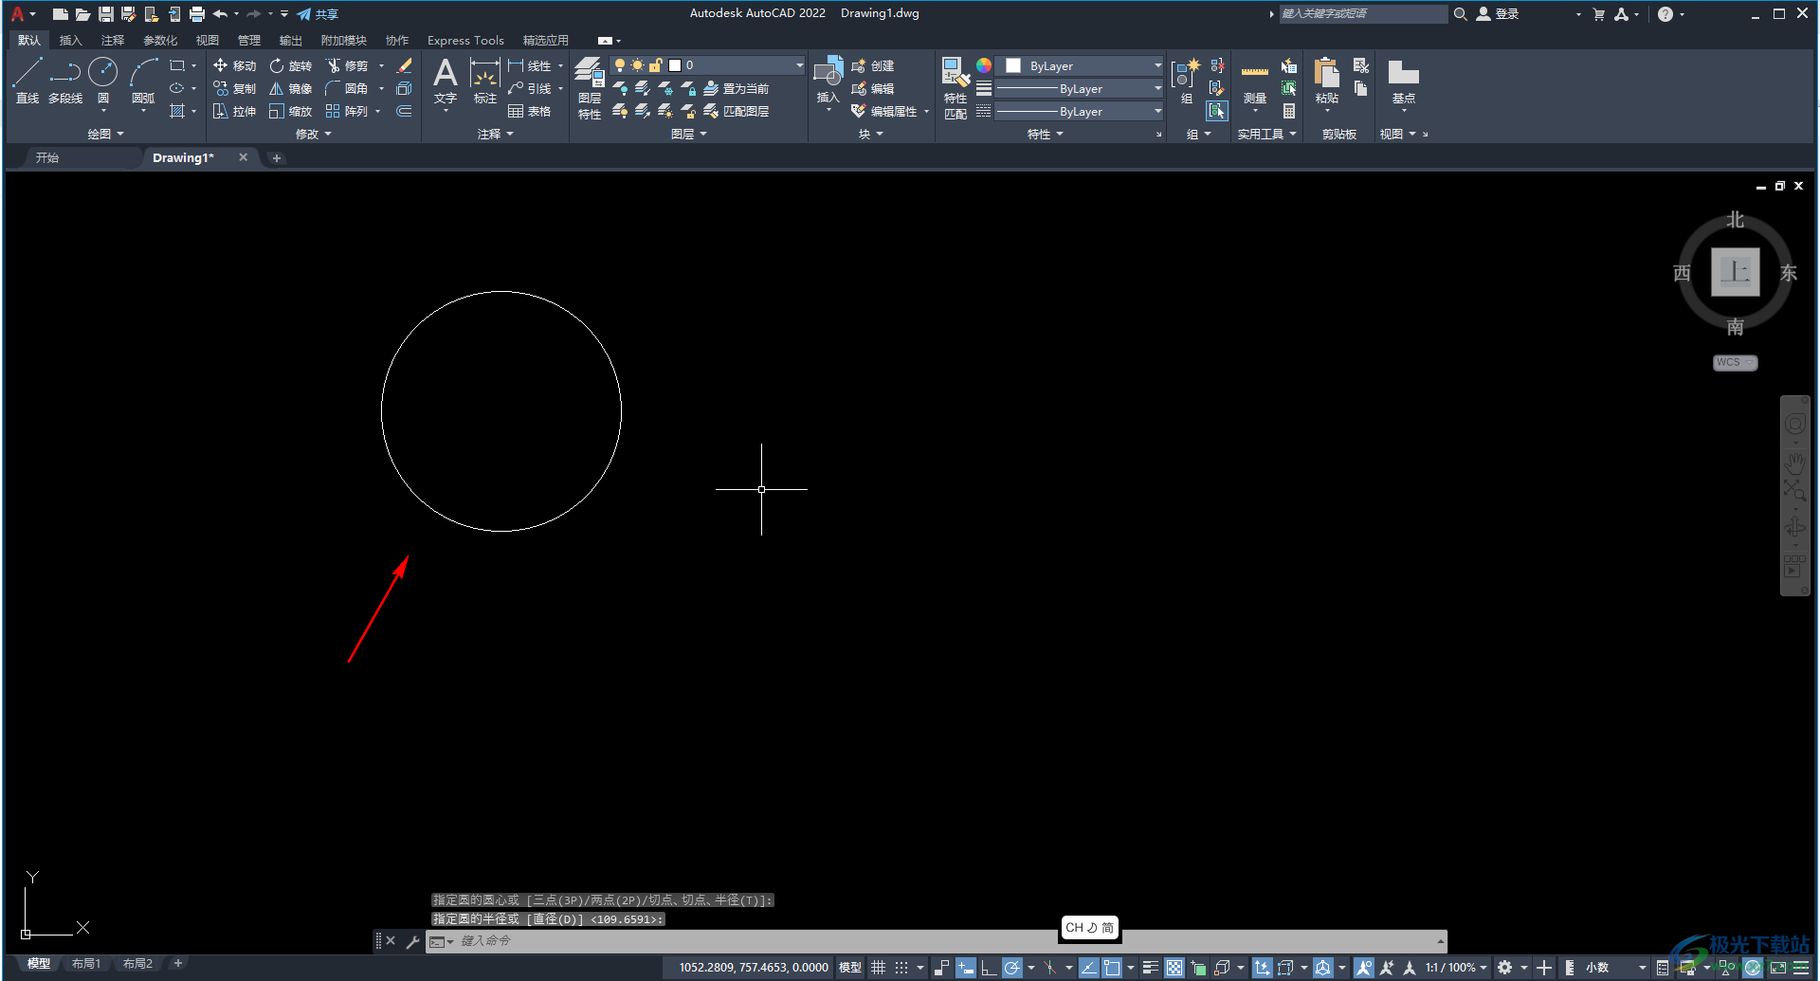Screen dimensions: 1820x981
Task: Switch to the 布局1 layout tab
Action: pos(86,964)
